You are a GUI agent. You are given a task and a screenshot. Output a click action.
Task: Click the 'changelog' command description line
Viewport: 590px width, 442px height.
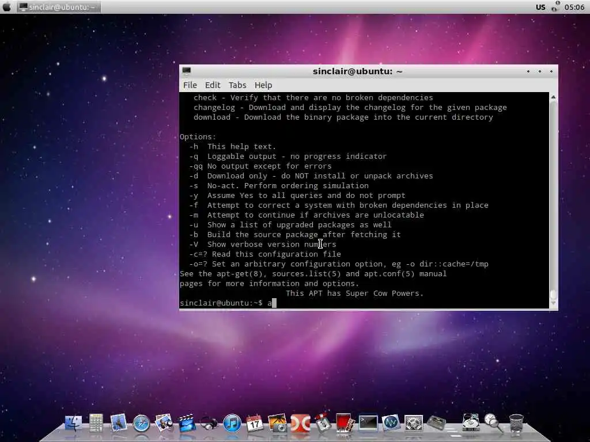(x=350, y=108)
